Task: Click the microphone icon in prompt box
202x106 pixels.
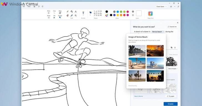Action: (175, 47)
